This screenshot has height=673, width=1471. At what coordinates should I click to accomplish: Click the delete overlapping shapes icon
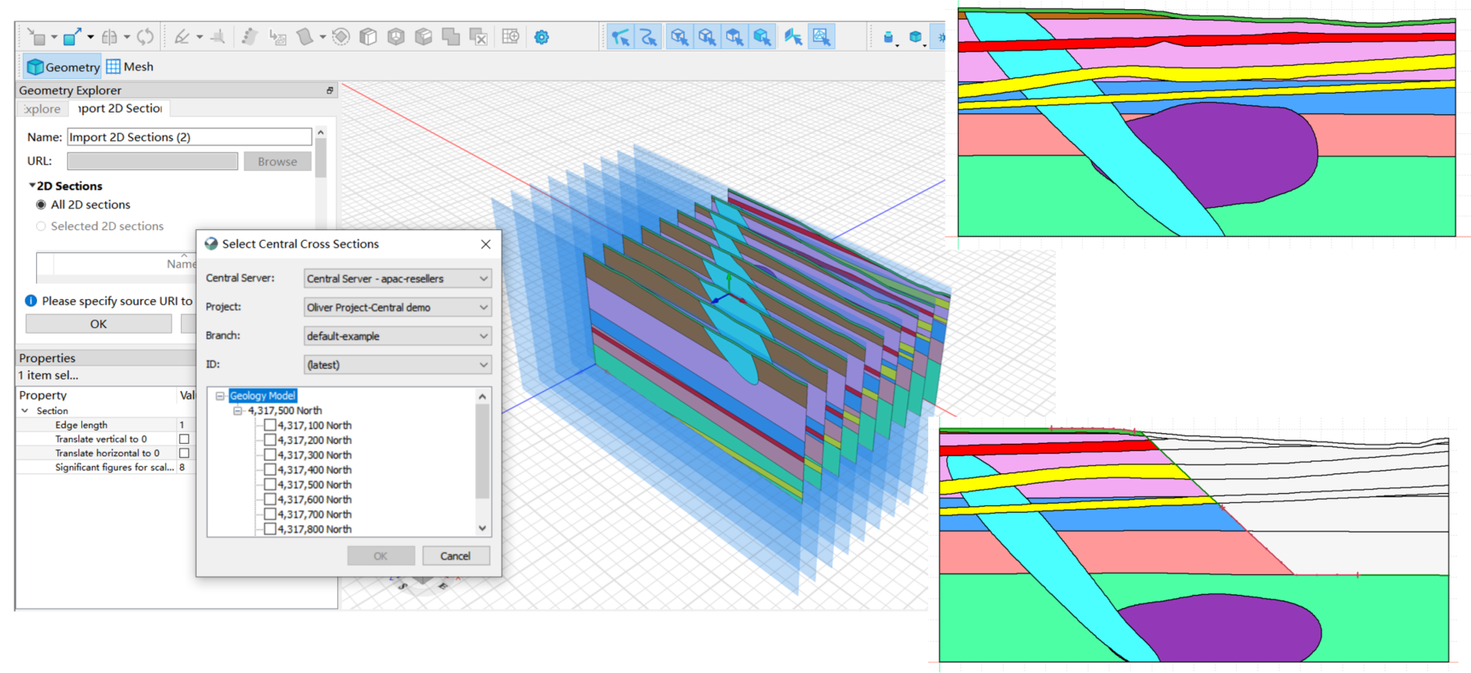tap(478, 37)
